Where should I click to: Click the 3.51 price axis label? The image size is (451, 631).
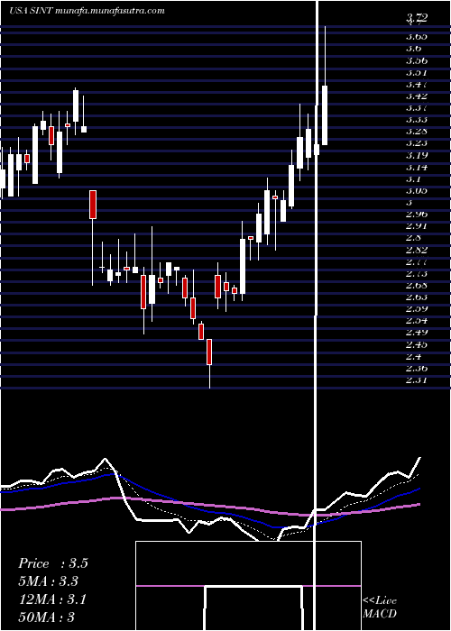tap(417, 72)
